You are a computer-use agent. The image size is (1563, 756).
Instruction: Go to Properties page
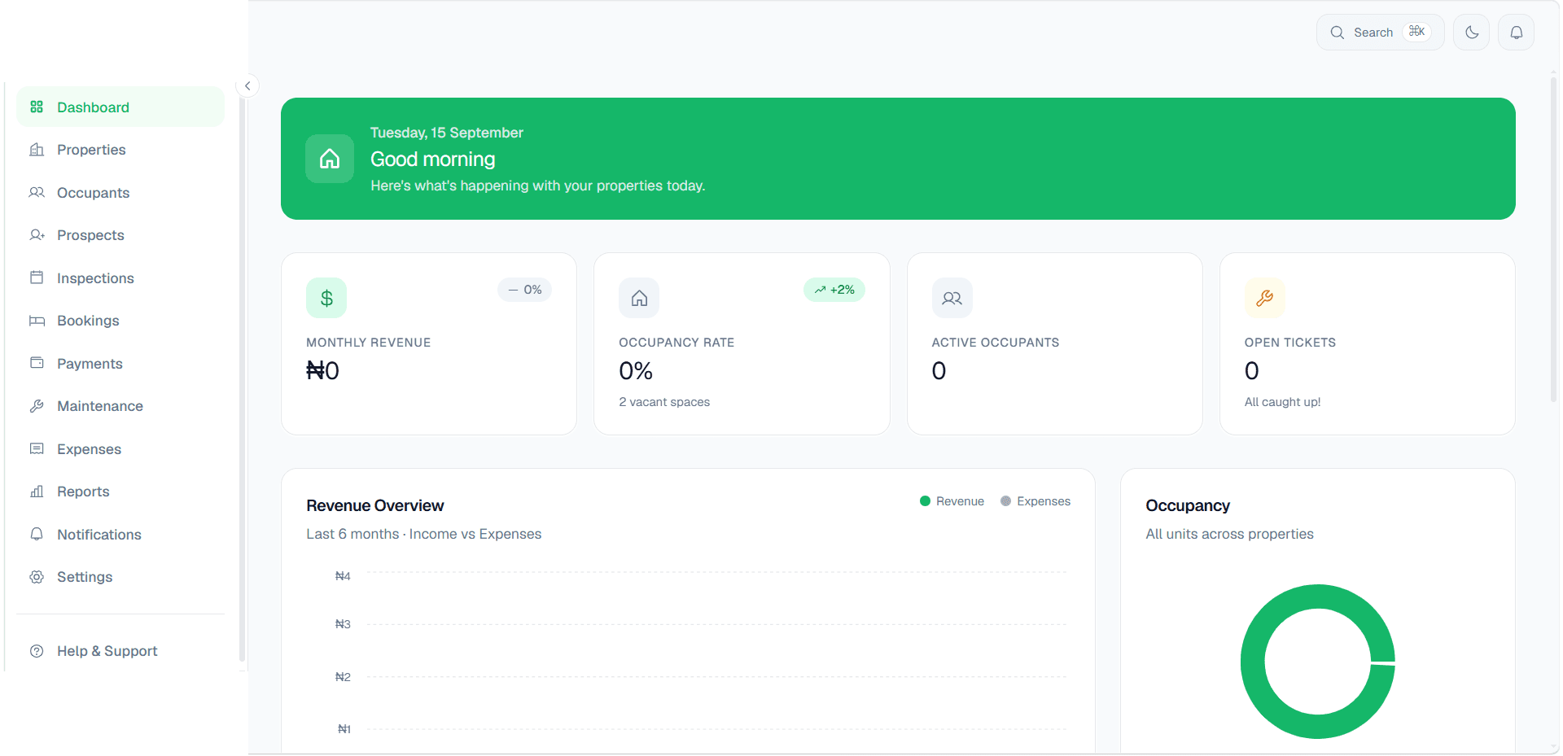point(120,150)
